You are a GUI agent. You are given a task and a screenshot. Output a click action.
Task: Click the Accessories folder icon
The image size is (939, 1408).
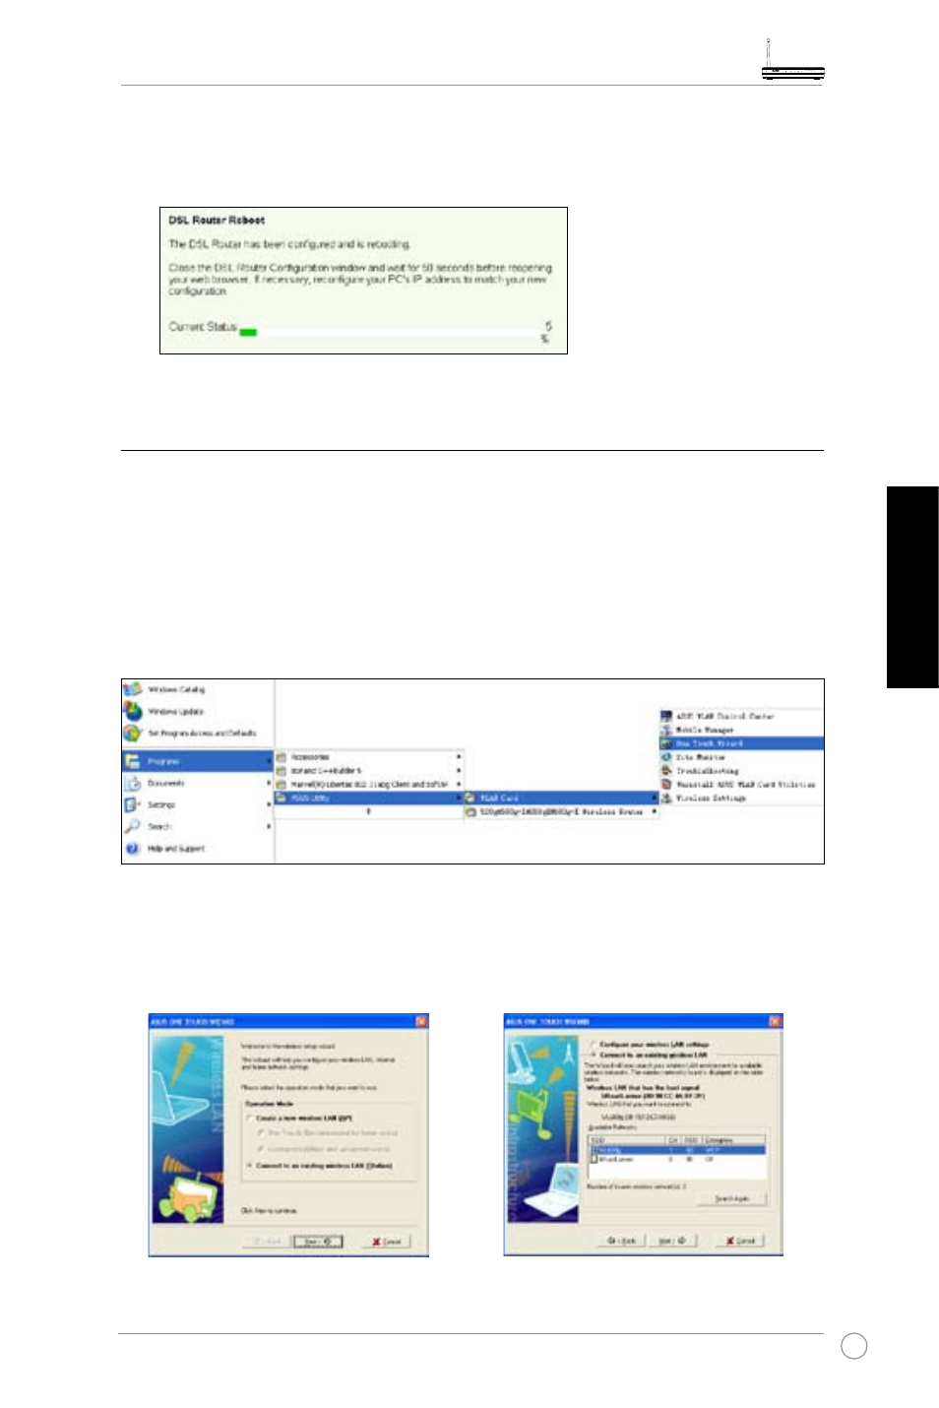(282, 757)
